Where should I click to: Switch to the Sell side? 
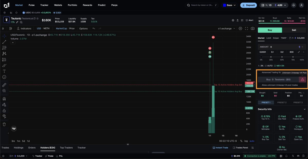pos(294,30)
